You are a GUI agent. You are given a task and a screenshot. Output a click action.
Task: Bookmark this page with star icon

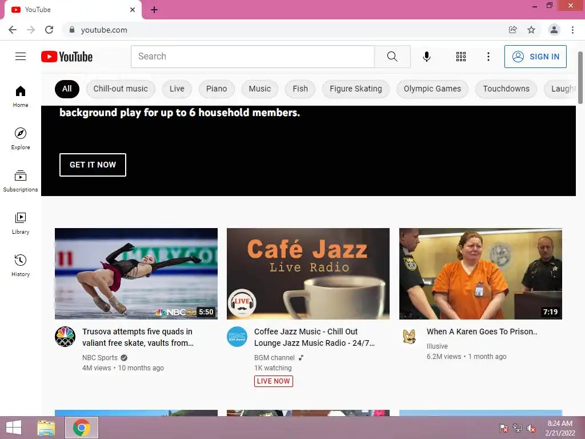pyautogui.click(x=531, y=30)
